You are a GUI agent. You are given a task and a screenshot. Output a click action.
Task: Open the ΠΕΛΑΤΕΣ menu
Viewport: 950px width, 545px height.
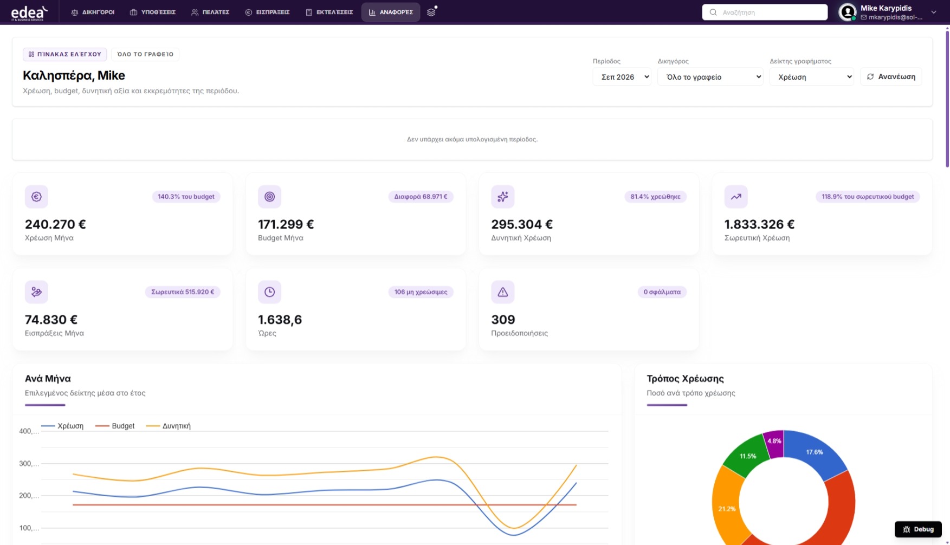(210, 12)
